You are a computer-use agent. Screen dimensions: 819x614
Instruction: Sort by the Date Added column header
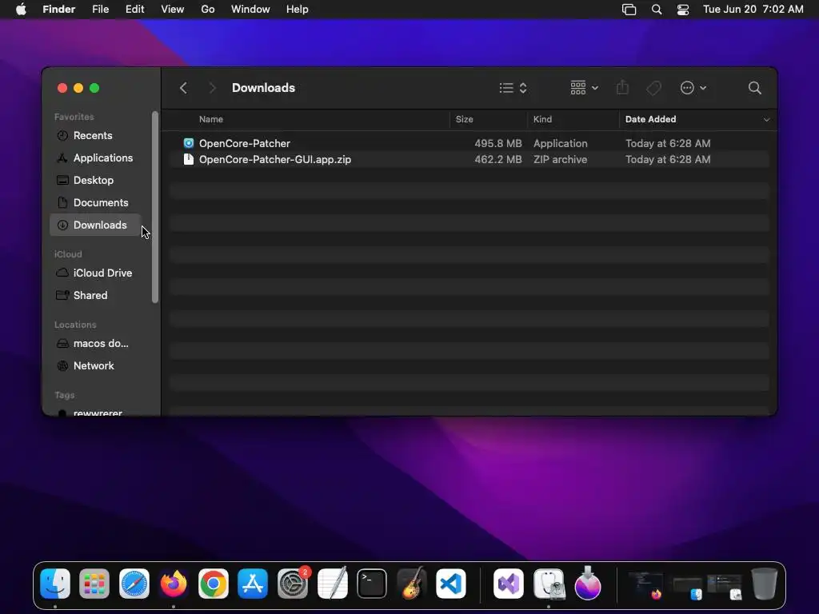coord(650,119)
